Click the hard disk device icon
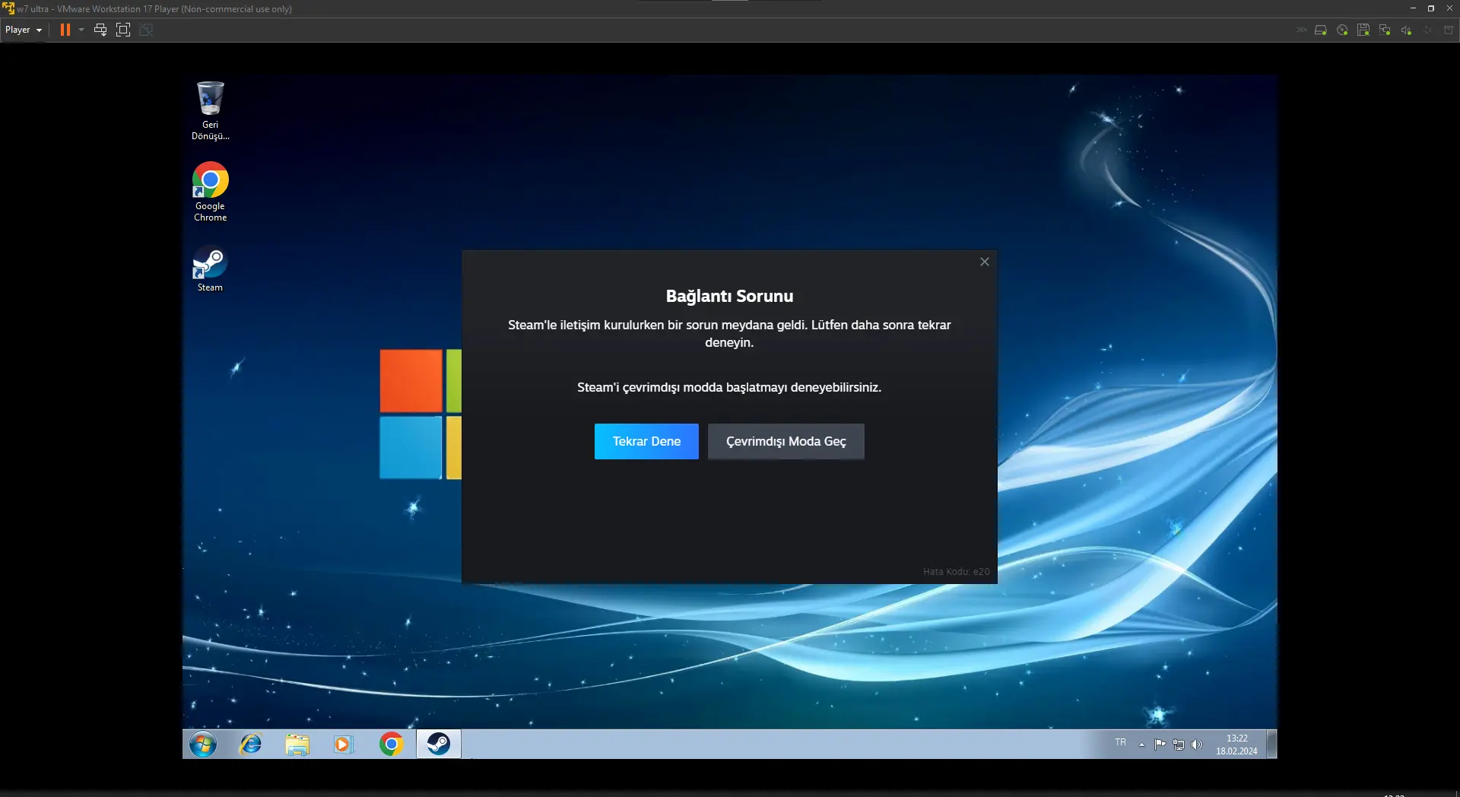Viewport: 1460px width, 797px height. point(1321,30)
